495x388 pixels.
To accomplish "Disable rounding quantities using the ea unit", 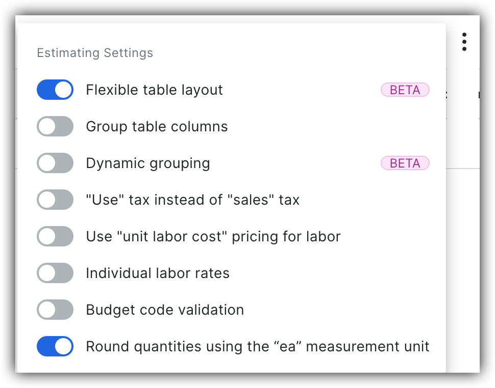I will (55, 346).
